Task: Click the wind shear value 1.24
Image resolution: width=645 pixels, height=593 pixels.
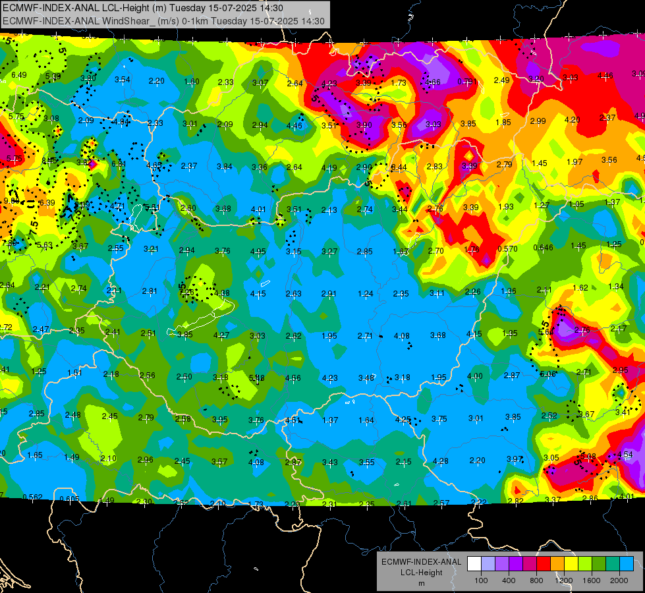Action: point(365,293)
